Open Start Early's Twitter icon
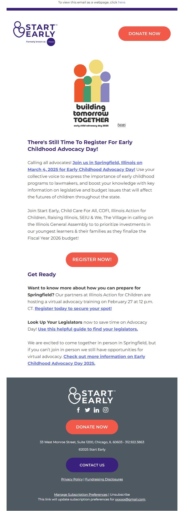The width and height of the screenshot is (184, 511). pyautogui.click(x=87, y=410)
